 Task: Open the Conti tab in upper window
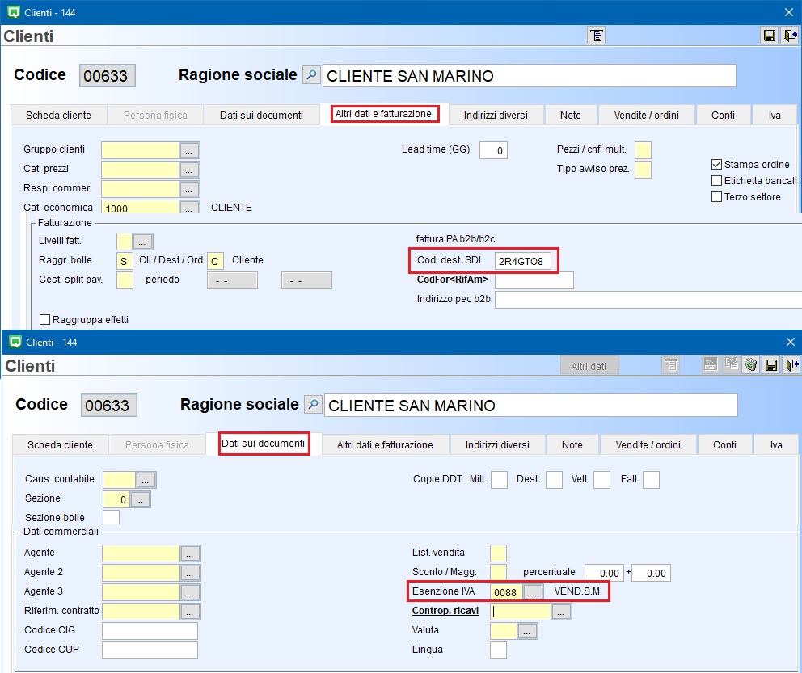[723, 115]
